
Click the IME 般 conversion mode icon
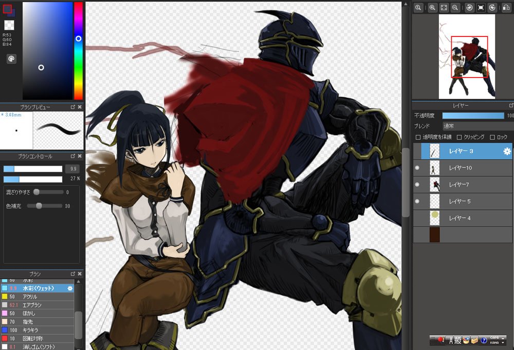458,340
